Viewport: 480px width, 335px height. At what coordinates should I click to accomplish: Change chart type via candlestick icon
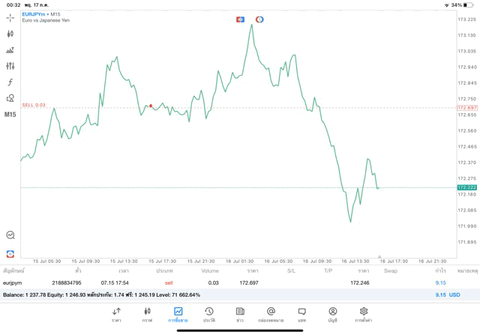(x=10, y=34)
